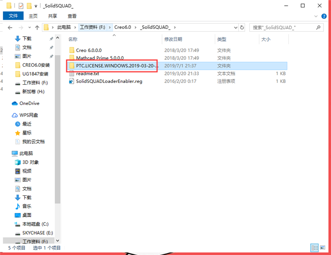This screenshot has height=255, width=331.
Task: Switch to details view icon
Action: 315,247
